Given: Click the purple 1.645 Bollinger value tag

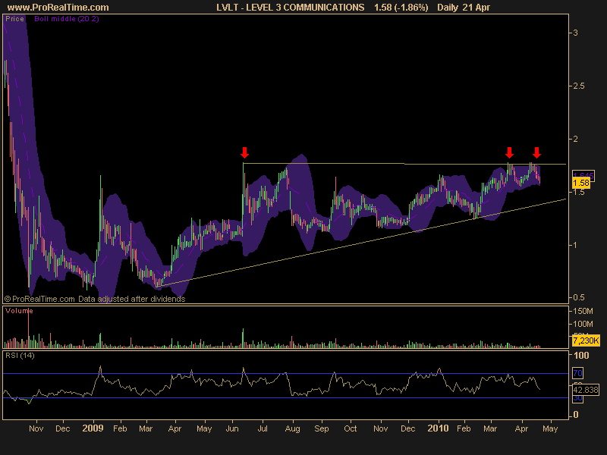Looking at the screenshot, I should [x=583, y=176].
